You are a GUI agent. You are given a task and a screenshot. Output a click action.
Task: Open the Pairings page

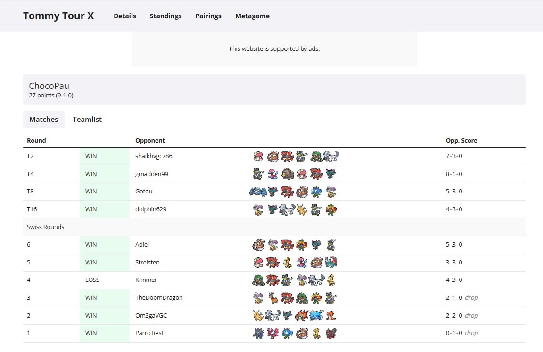tap(208, 16)
